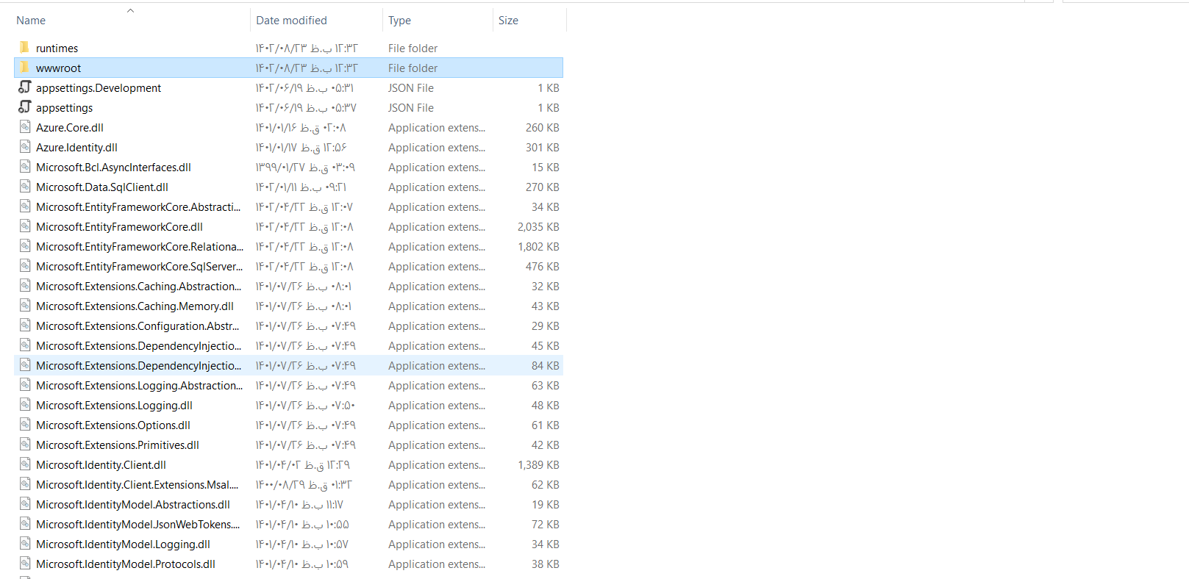Screen dimensions: 1189x579
Task: Select Microsoft.IdentityModel.Protocols.dll file
Action: coord(126,564)
